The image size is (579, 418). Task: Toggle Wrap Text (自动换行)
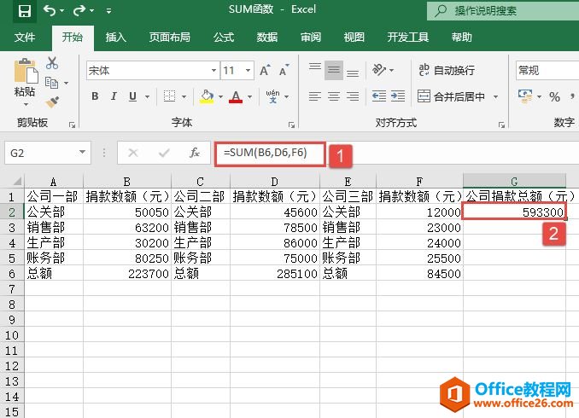click(x=447, y=71)
